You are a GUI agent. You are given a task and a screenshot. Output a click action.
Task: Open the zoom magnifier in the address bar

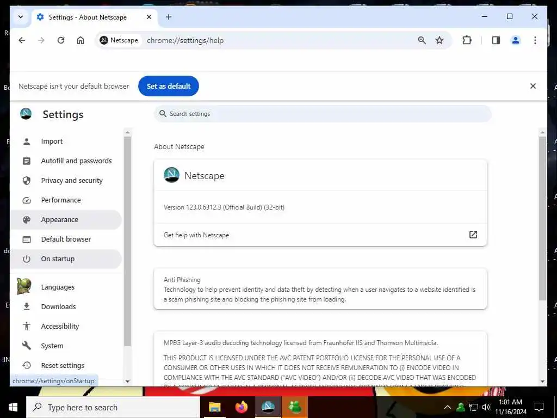click(422, 40)
